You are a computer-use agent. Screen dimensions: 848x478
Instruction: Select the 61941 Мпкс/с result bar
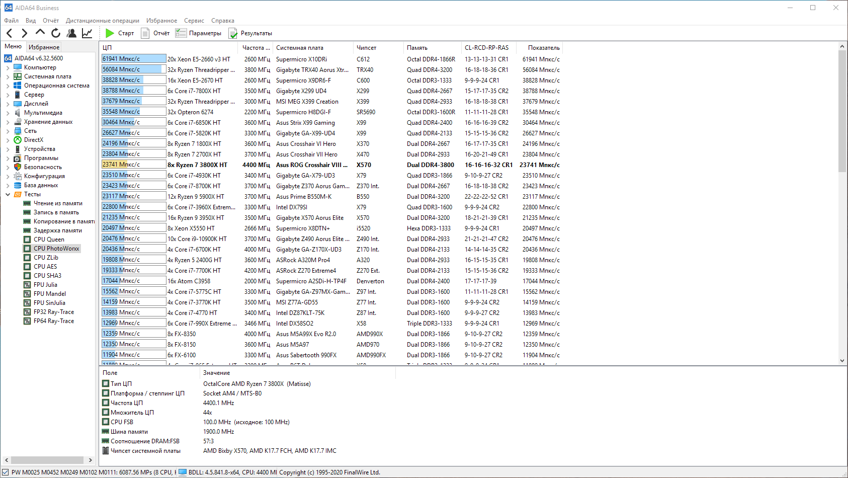click(x=134, y=59)
